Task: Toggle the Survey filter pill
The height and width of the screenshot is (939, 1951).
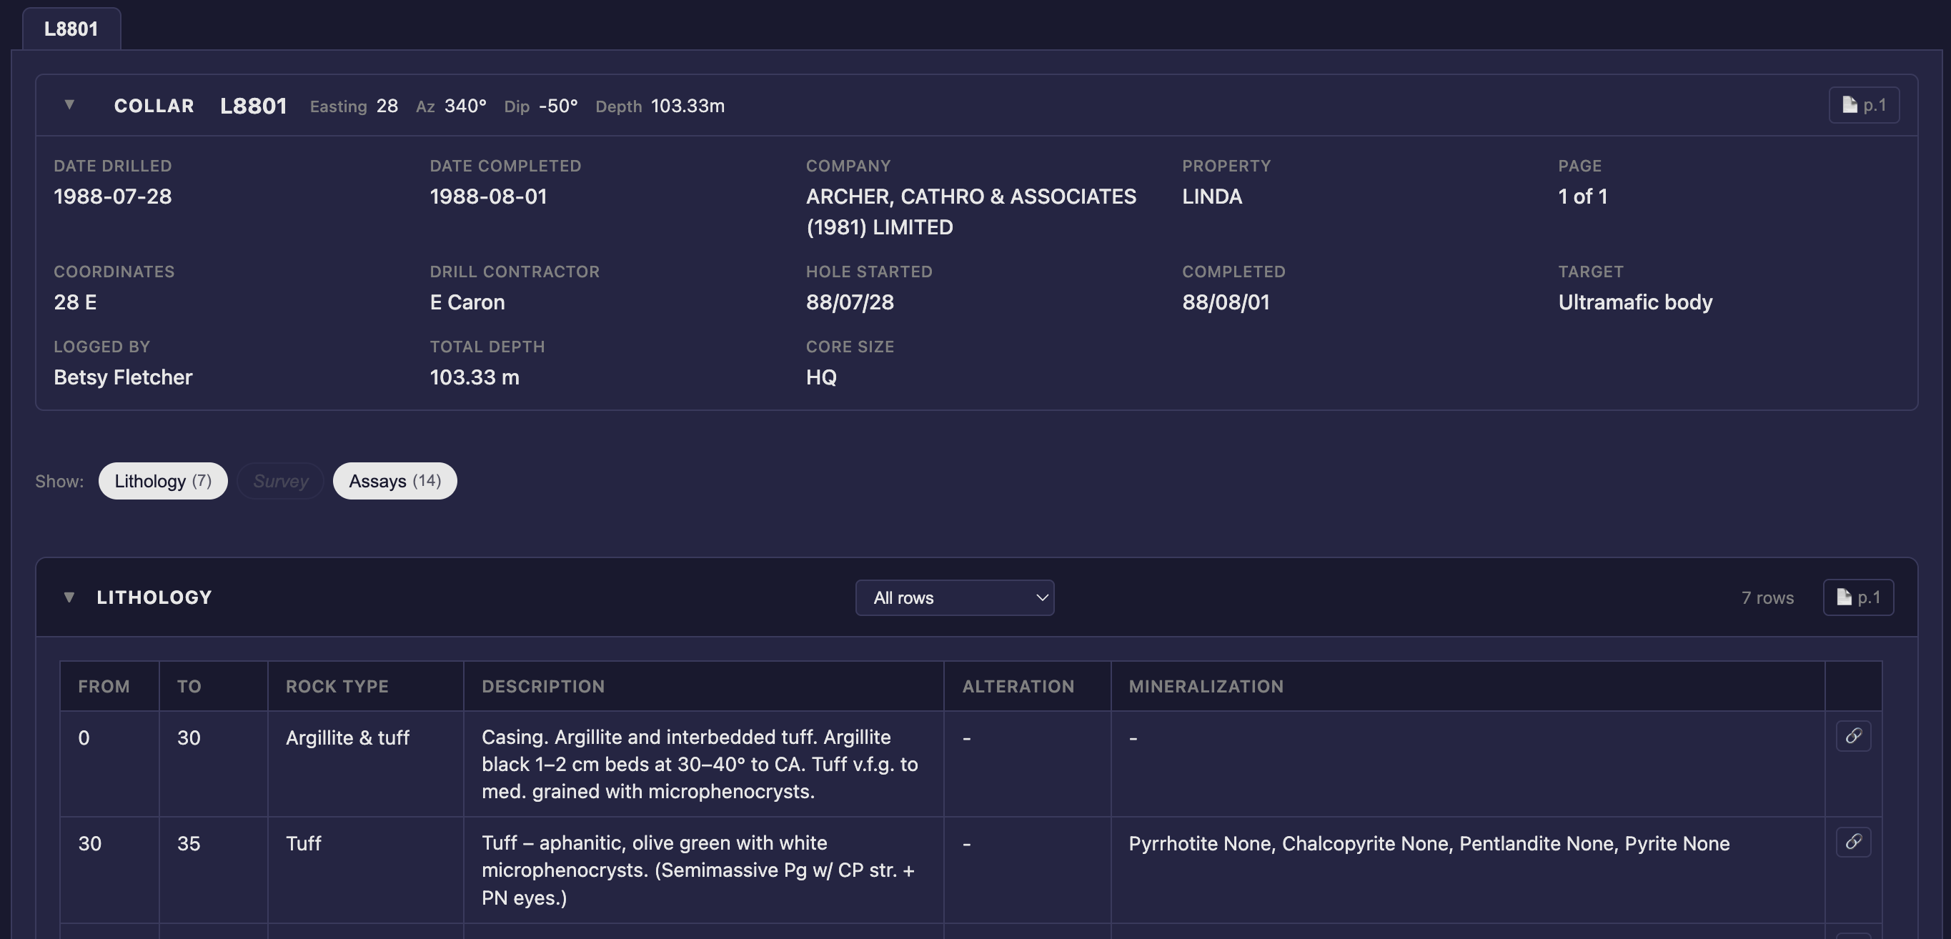Action: (280, 481)
